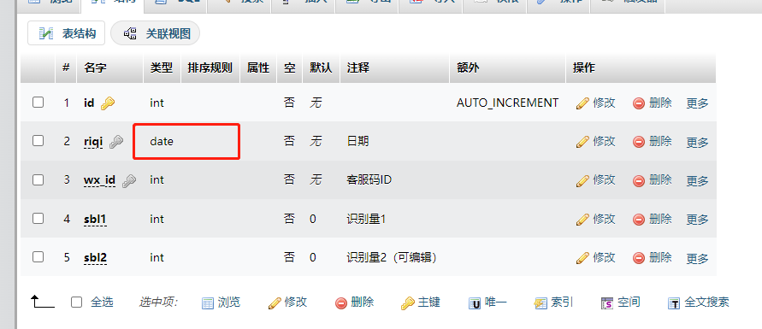Click the 索引 index icon
The width and height of the screenshot is (762, 329).
pyautogui.click(x=540, y=303)
